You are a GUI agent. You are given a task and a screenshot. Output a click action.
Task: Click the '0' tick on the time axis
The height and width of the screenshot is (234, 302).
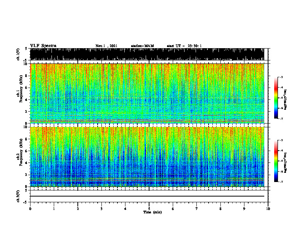coord(30,209)
